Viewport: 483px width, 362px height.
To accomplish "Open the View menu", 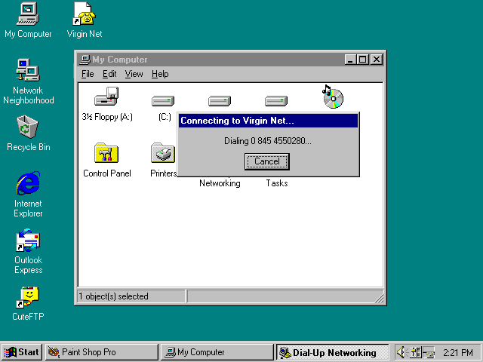I will 134,74.
